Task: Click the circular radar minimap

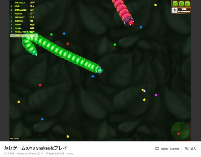Action: [x=180, y=130]
